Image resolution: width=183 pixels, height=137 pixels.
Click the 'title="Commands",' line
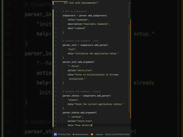click(78, 20)
